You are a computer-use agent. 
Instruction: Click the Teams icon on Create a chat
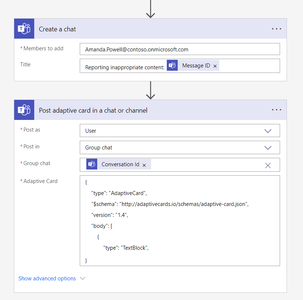click(x=24, y=29)
